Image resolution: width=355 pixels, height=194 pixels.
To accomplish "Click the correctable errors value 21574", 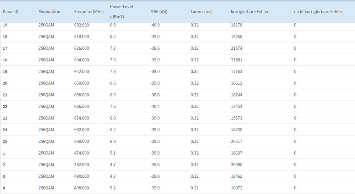I will 237,48.
